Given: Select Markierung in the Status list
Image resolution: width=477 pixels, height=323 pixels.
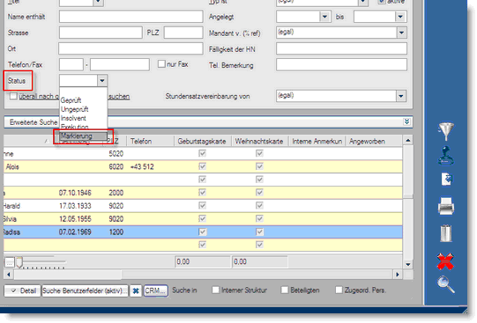Looking at the screenshot, I should pos(83,136).
